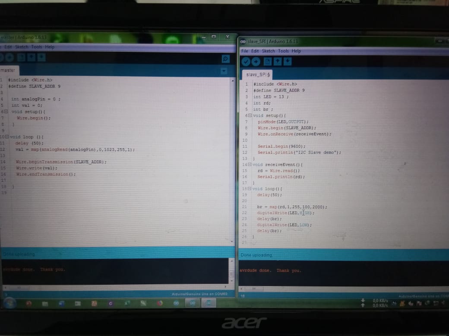The width and height of the screenshot is (449, 336).
Task: Open the Edit menu in slave_SPI window
Action: click(x=255, y=51)
